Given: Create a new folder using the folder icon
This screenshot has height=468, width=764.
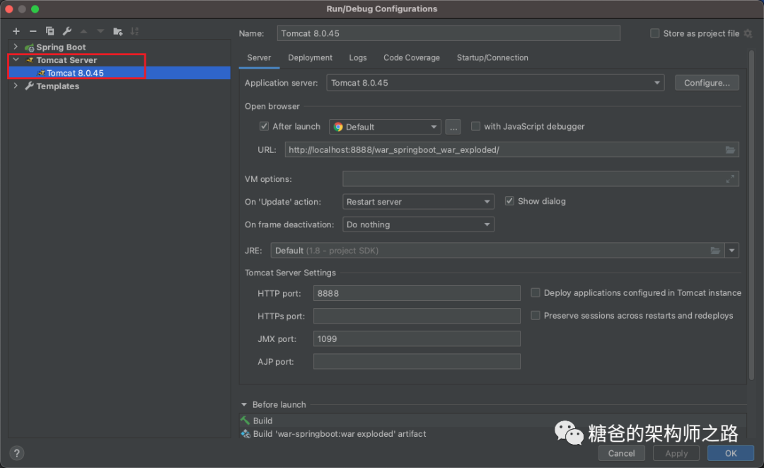Looking at the screenshot, I should [117, 31].
